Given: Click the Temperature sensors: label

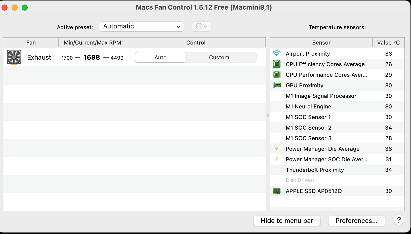Looking at the screenshot, I should point(337,27).
